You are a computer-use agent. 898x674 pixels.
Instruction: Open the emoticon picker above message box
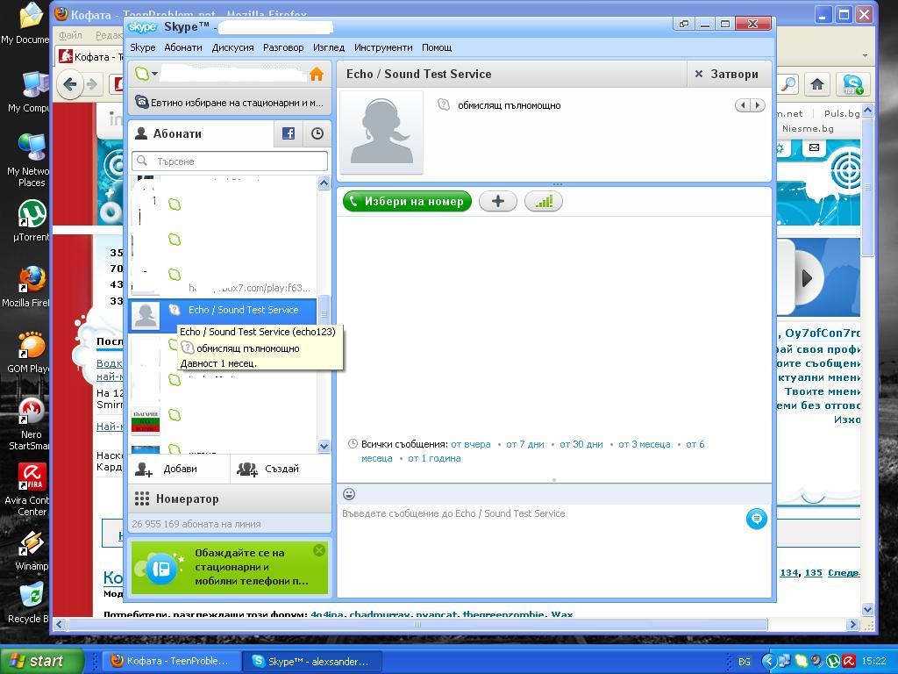click(x=349, y=493)
